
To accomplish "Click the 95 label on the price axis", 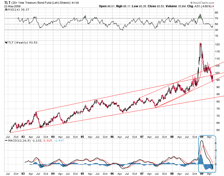I will click(x=218, y=80).
